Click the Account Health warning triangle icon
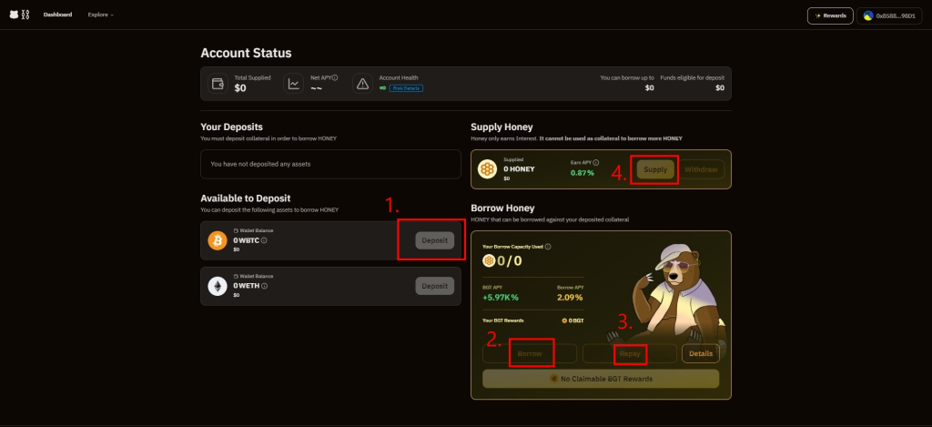 (362, 84)
